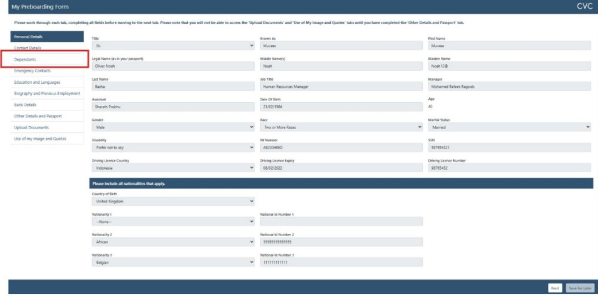The width and height of the screenshot is (598, 299).
Task: Expand the Race dropdown
Action: [341, 127]
